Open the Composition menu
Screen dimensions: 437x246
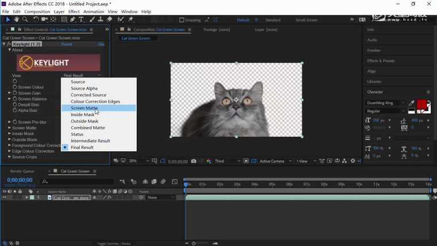pos(37,11)
